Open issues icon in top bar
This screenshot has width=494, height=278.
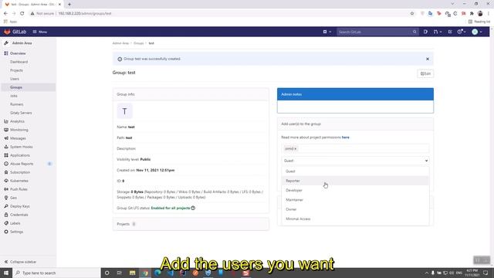[x=425, y=32]
